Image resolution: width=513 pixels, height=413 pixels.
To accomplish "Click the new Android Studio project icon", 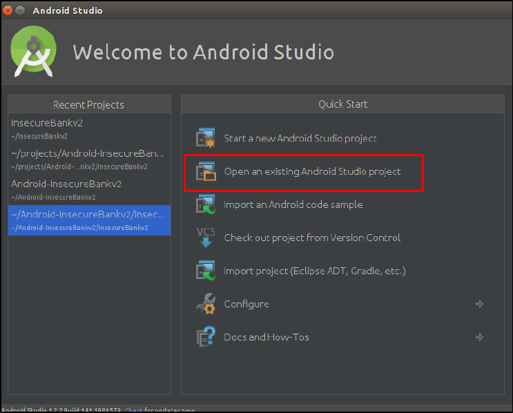I will click(x=206, y=137).
